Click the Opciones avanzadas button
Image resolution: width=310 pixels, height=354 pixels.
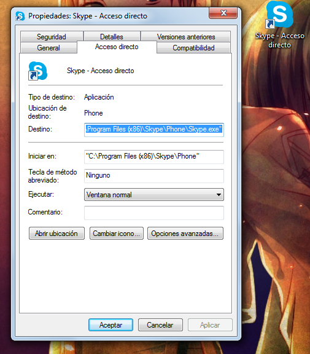[x=185, y=233]
